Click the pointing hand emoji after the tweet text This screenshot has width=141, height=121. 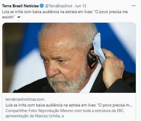(19, 17)
